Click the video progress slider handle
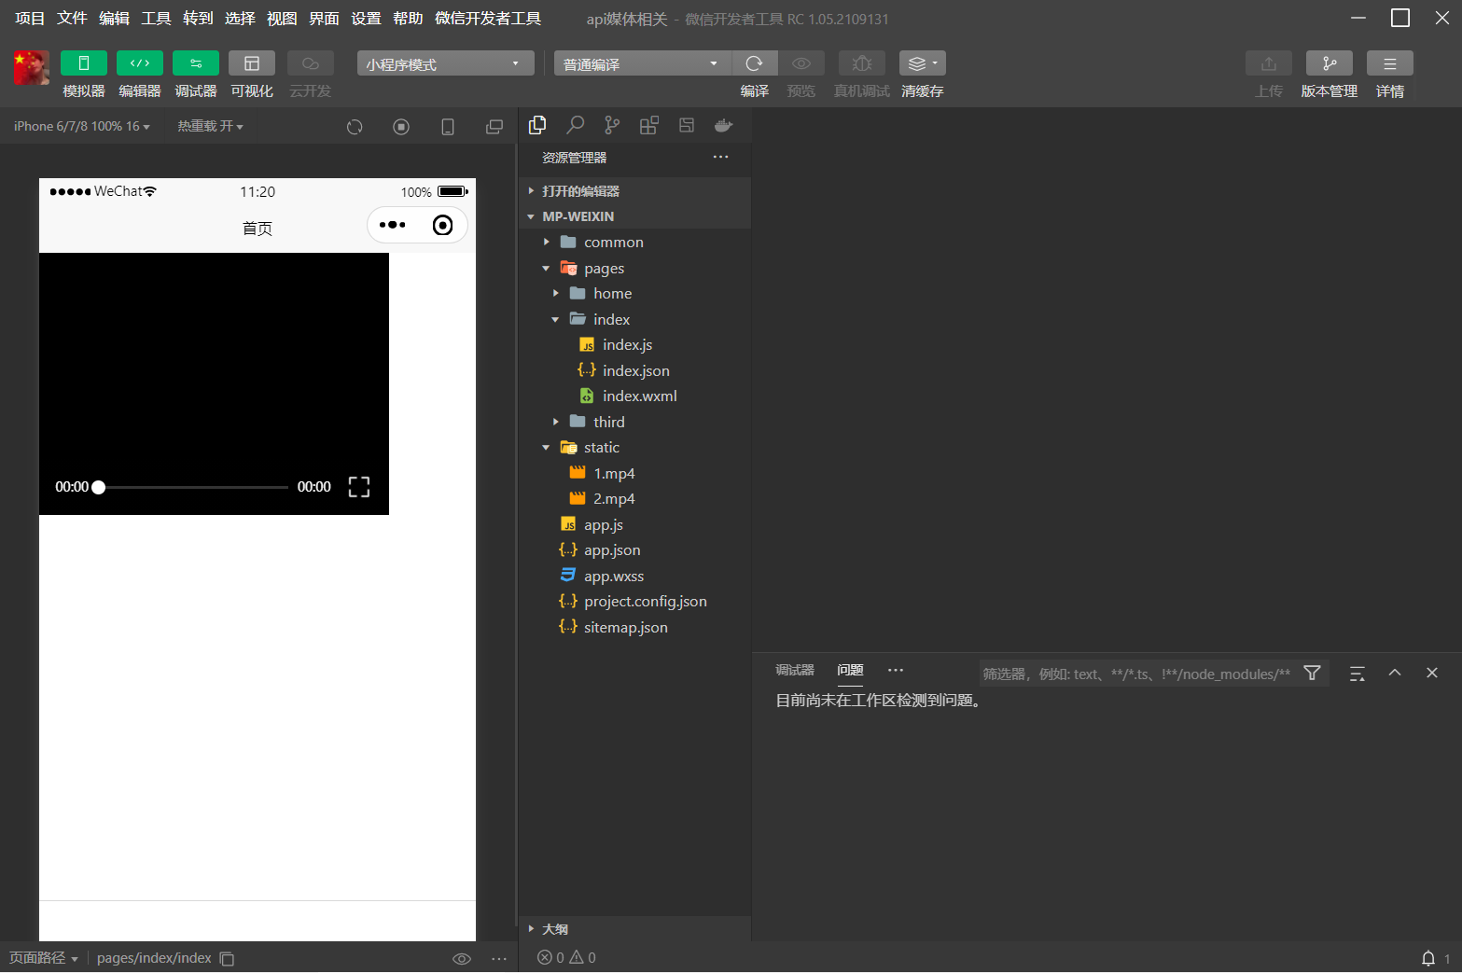This screenshot has height=973, width=1462. coord(98,487)
